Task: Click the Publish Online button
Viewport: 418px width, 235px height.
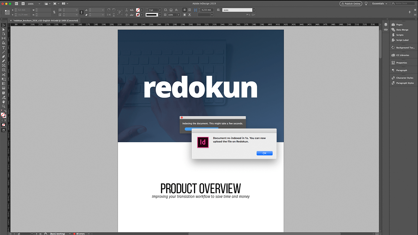Action: click(x=351, y=4)
